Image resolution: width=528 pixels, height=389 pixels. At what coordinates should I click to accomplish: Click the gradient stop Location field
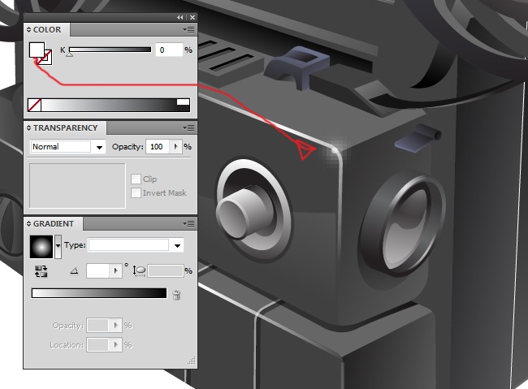pos(97,345)
